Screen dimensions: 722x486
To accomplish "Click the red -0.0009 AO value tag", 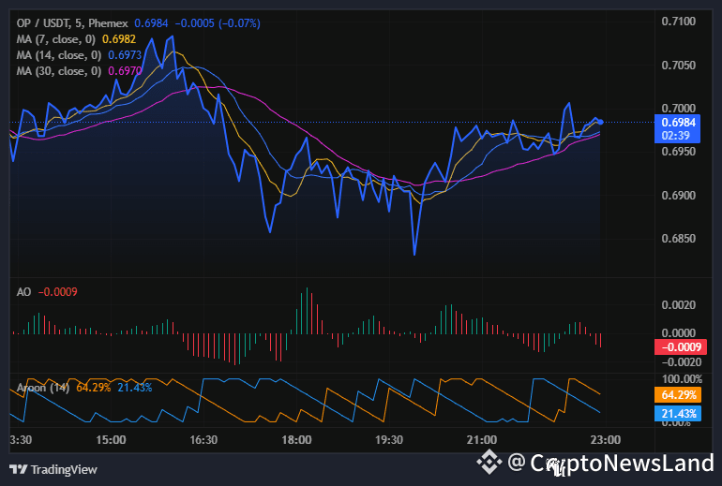I will (x=681, y=346).
